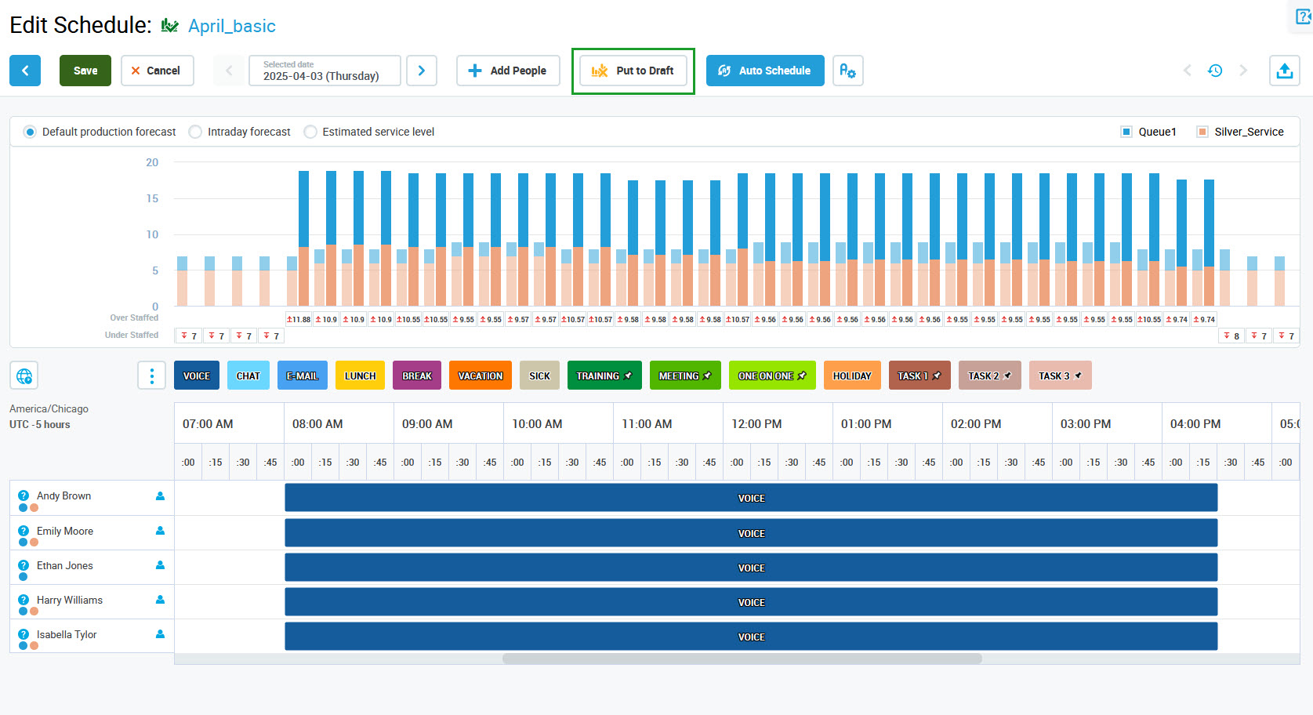The width and height of the screenshot is (1313, 715).
Task: Click the blue back arrow icon
Action: pos(25,71)
